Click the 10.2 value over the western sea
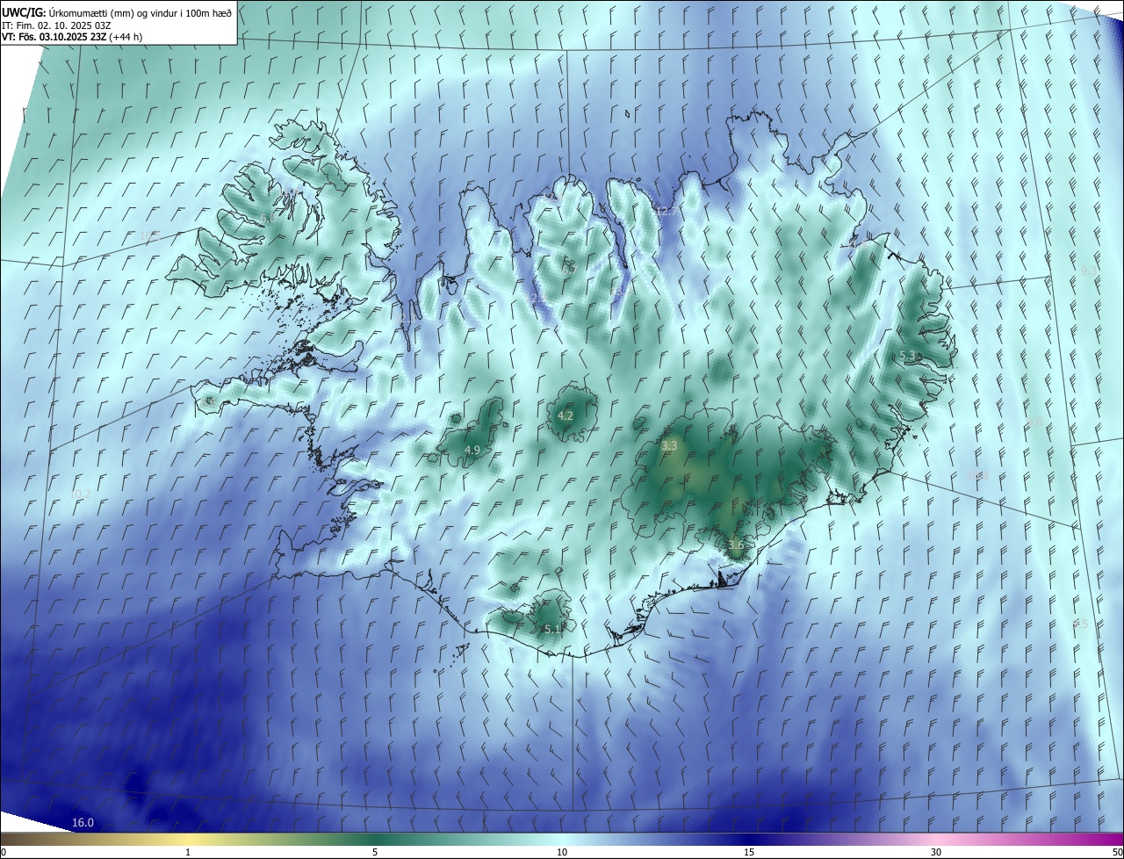 point(80,494)
